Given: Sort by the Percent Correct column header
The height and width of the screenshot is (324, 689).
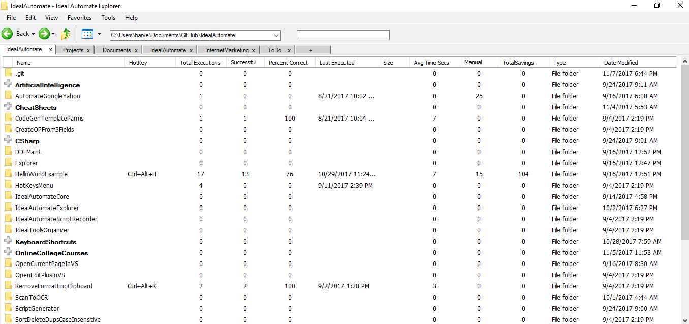Looking at the screenshot, I should coord(290,63).
